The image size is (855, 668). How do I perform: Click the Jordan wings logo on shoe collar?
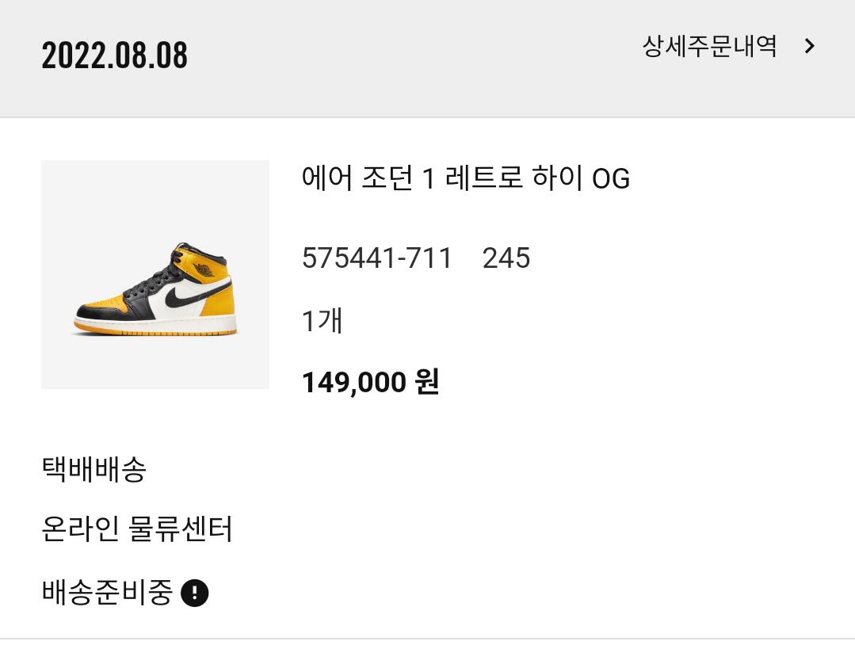(203, 270)
